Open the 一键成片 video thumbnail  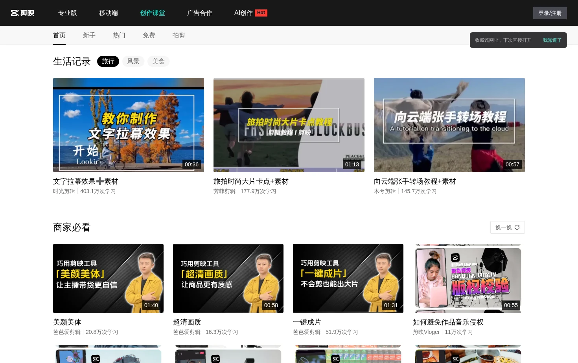(x=348, y=278)
